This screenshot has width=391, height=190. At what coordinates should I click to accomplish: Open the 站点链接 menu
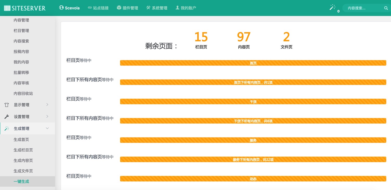(98, 8)
